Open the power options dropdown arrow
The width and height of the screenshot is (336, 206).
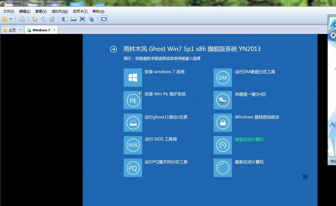point(11,19)
